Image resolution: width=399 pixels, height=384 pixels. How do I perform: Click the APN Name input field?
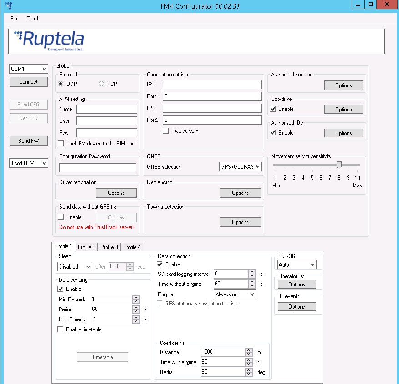point(107,109)
